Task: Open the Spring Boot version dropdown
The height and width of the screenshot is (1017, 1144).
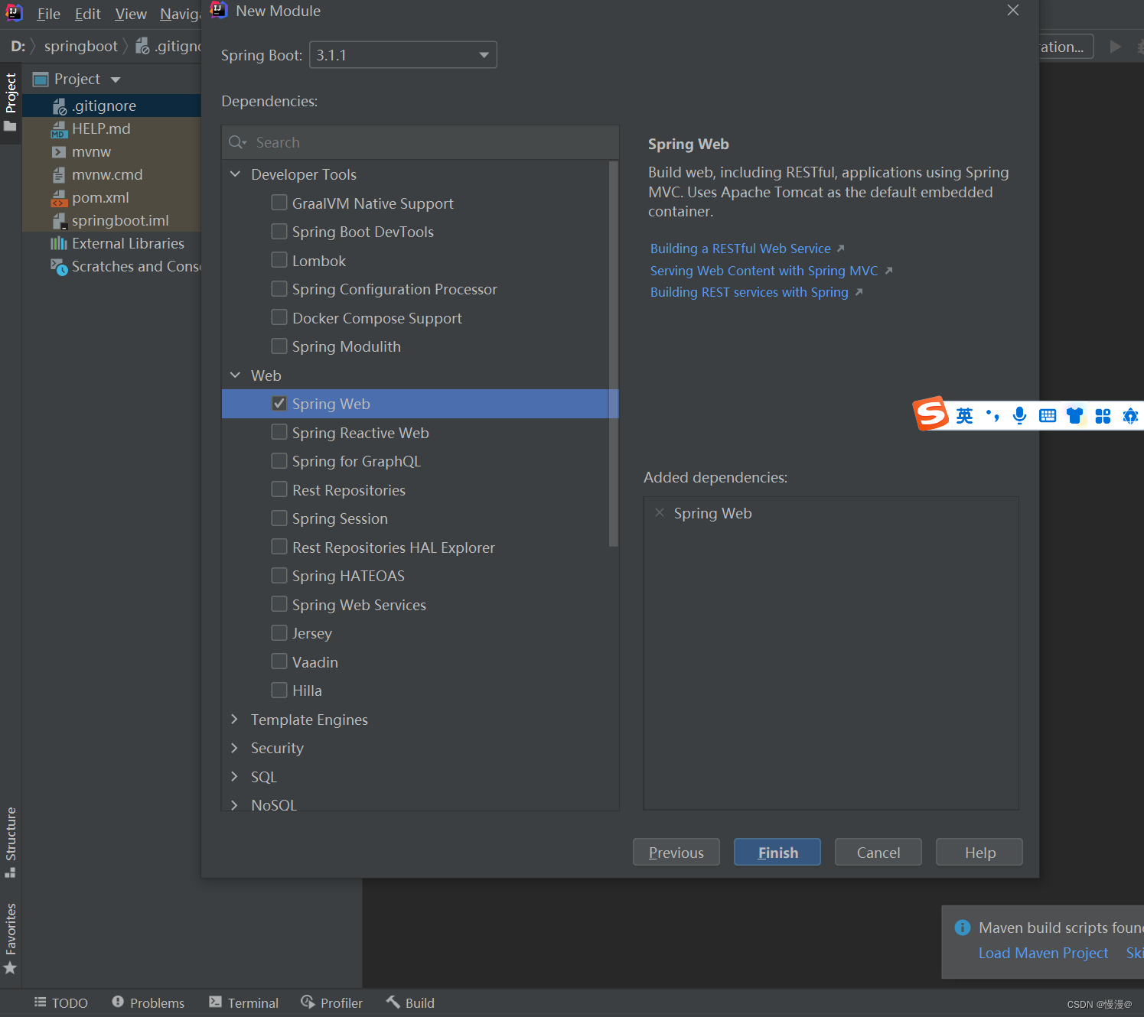Action: pos(403,55)
